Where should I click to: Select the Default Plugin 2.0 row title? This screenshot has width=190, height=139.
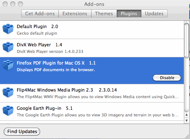37,27
